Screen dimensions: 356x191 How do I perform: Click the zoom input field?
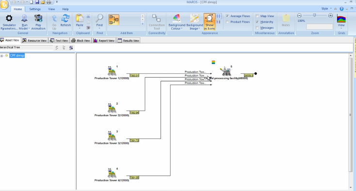click(320, 27)
